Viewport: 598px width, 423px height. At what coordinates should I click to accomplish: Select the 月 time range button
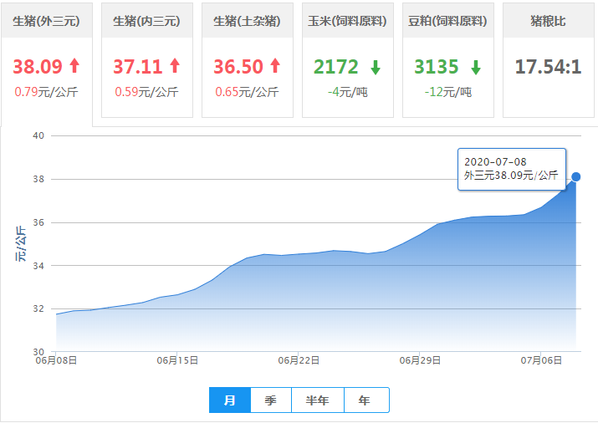tap(230, 400)
